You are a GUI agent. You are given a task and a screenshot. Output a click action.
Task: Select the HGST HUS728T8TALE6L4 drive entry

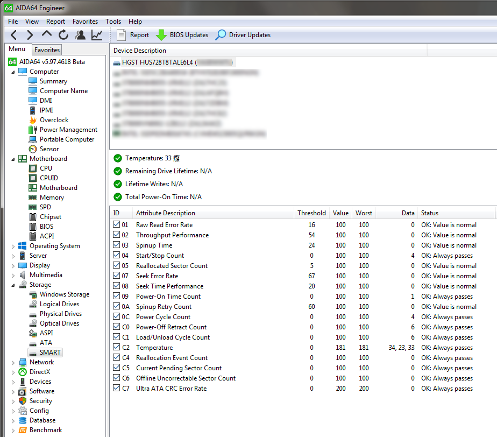174,62
